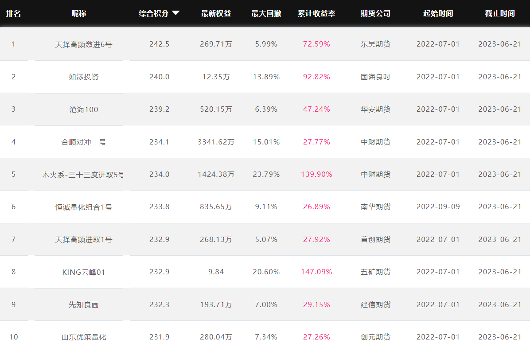Select the 5.99% drawdown value
Image resolution: width=530 pixels, height=351 pixels.
pyautogui.click(x=266, y=44)
